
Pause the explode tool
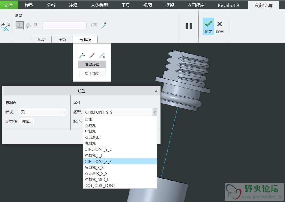point(189,26)
